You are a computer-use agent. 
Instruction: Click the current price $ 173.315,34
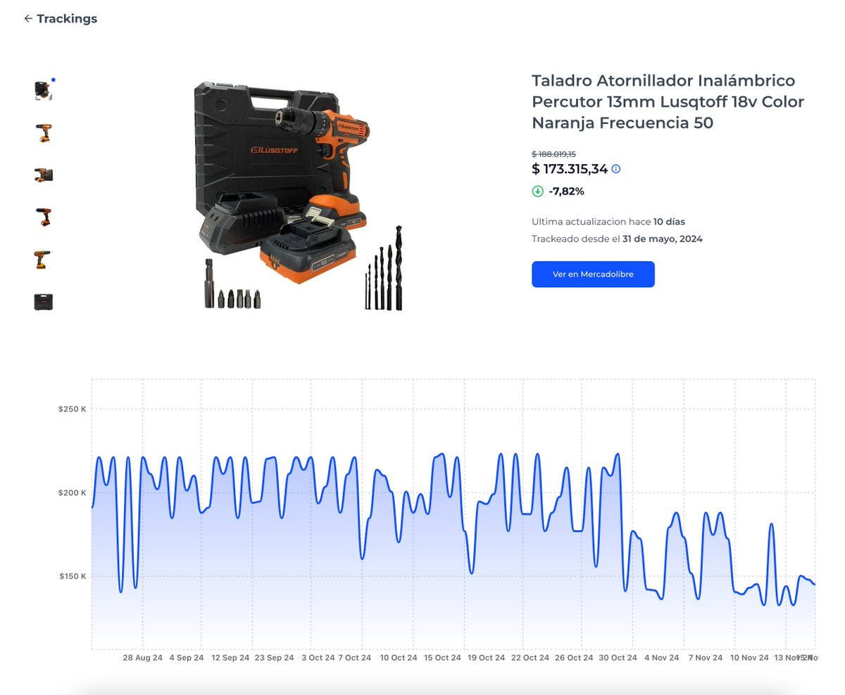point(570,169)
